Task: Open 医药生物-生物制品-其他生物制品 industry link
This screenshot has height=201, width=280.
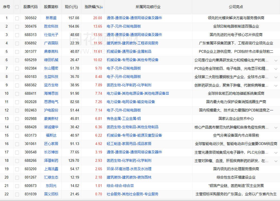Action: click(x=133, y=127)
